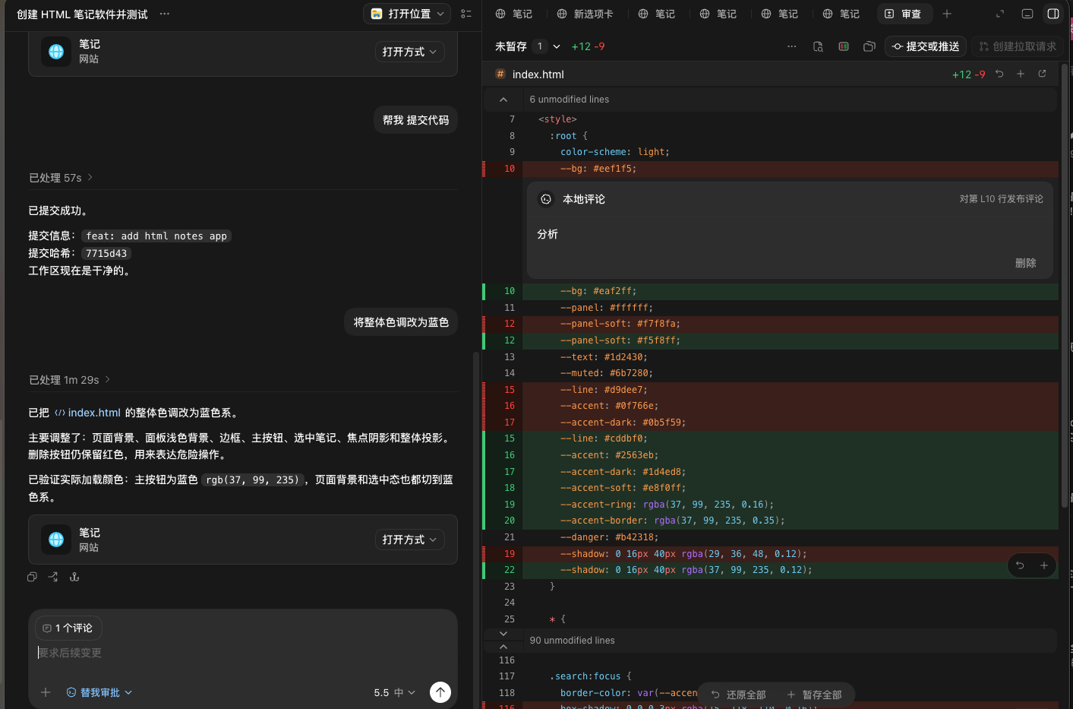Click the 本地评论 avatar icon
1073x709 pixels.
[546, 199]
